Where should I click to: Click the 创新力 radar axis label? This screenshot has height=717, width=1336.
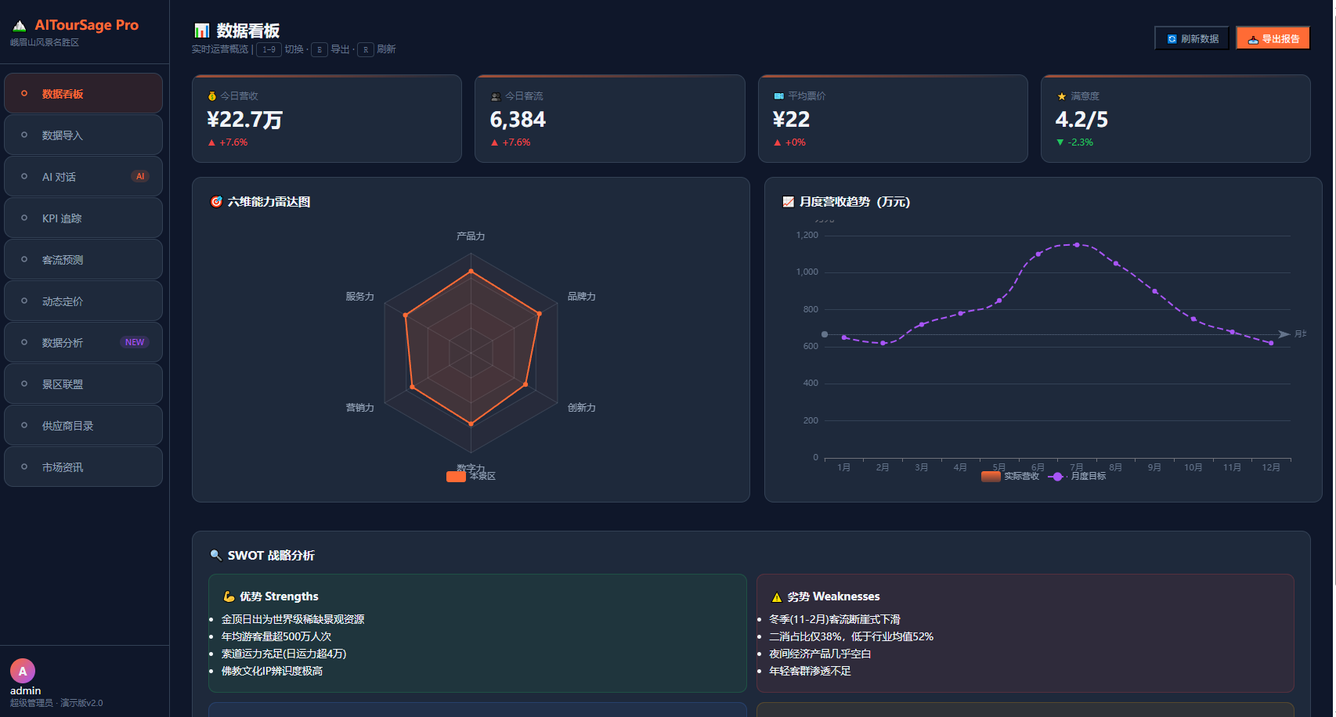[x=582, y=408]
